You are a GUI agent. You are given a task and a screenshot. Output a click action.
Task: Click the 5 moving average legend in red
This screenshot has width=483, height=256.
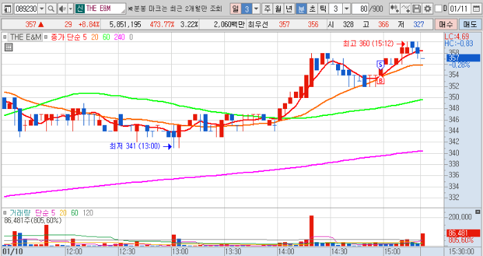85,37
